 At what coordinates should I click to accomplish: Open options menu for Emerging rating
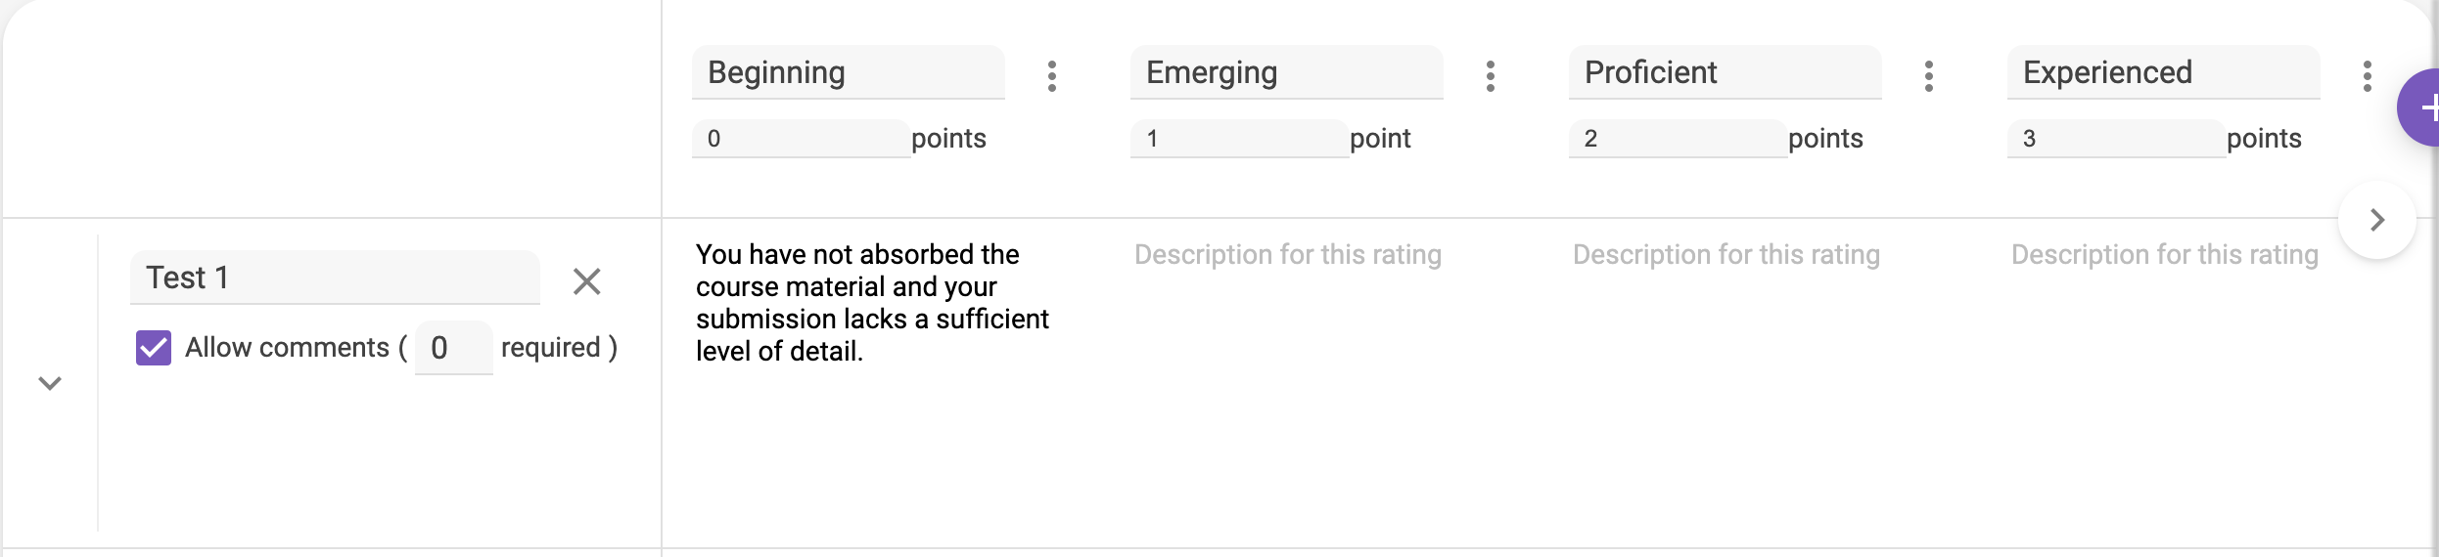(1490, 76)
